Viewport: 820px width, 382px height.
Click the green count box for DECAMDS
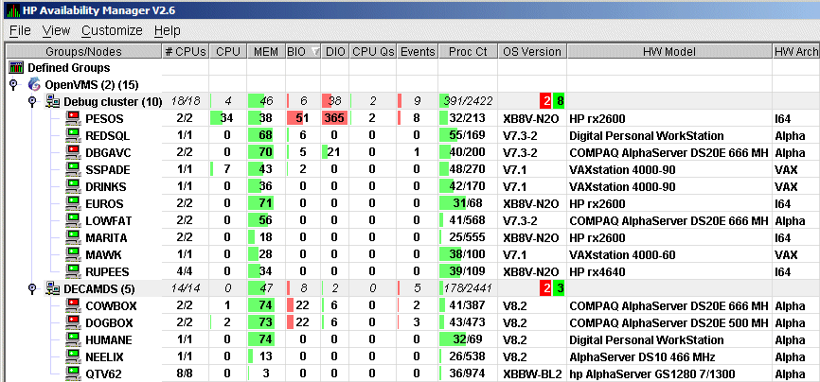tap(560, 288)
